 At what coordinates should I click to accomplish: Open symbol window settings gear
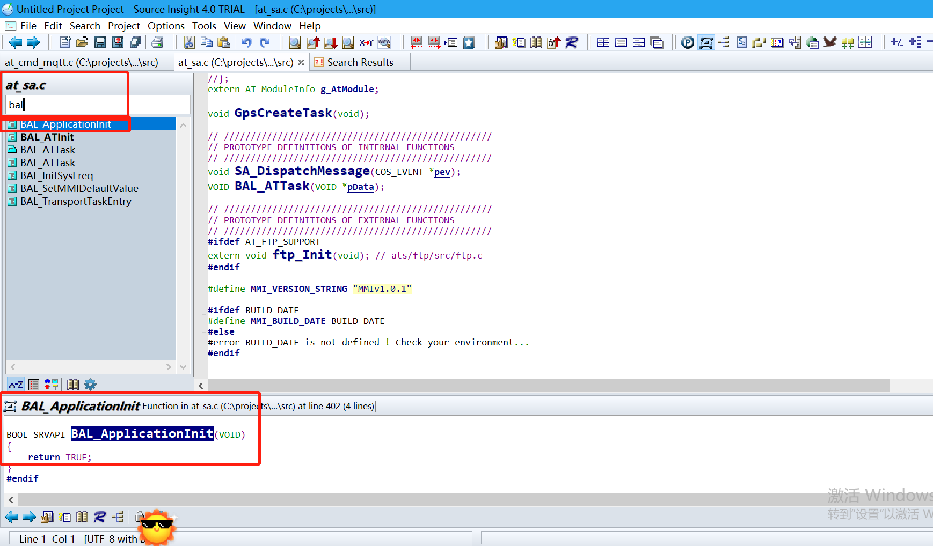tap(90, 384)
